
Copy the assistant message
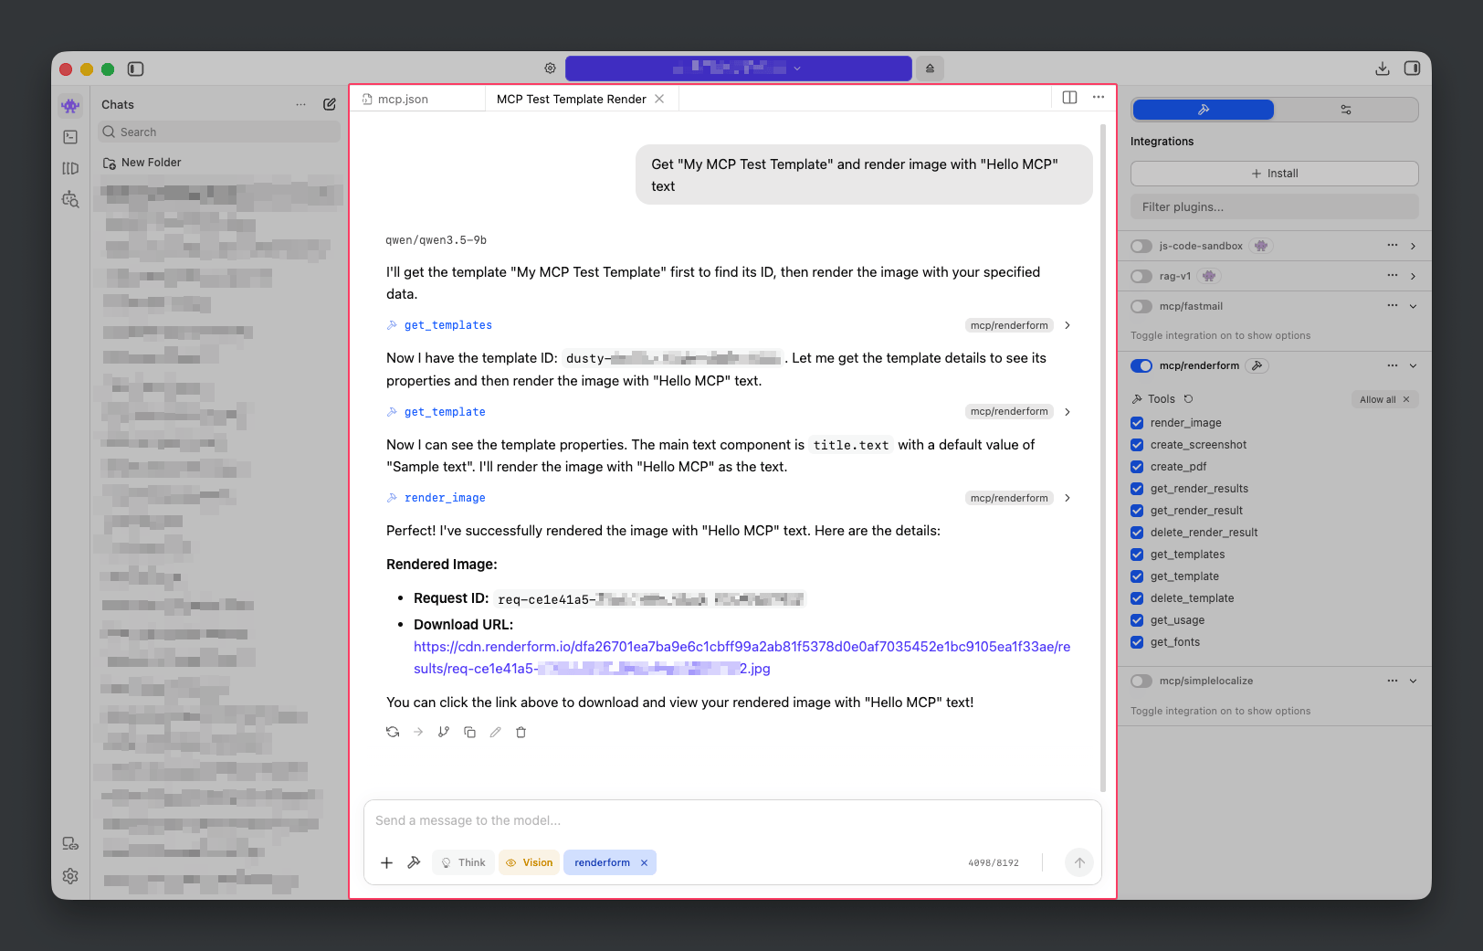click(469, 732)
